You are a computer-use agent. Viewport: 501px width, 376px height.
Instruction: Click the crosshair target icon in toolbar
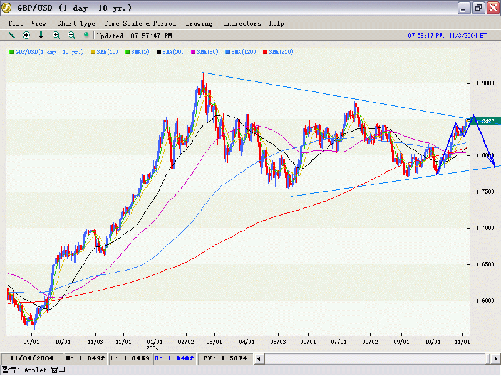26,35
